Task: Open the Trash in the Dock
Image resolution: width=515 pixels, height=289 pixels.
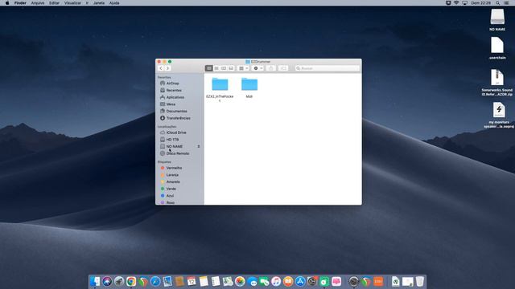Action: 420,282
